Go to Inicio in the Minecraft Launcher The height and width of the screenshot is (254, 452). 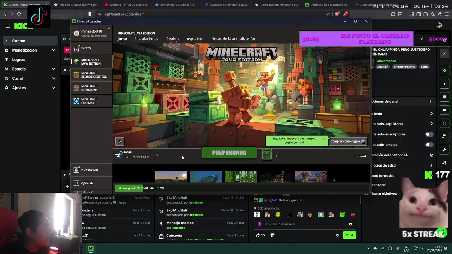[x=91, y=48]
